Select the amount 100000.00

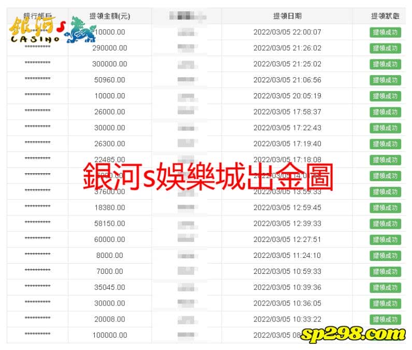click(x=109, y=336)
